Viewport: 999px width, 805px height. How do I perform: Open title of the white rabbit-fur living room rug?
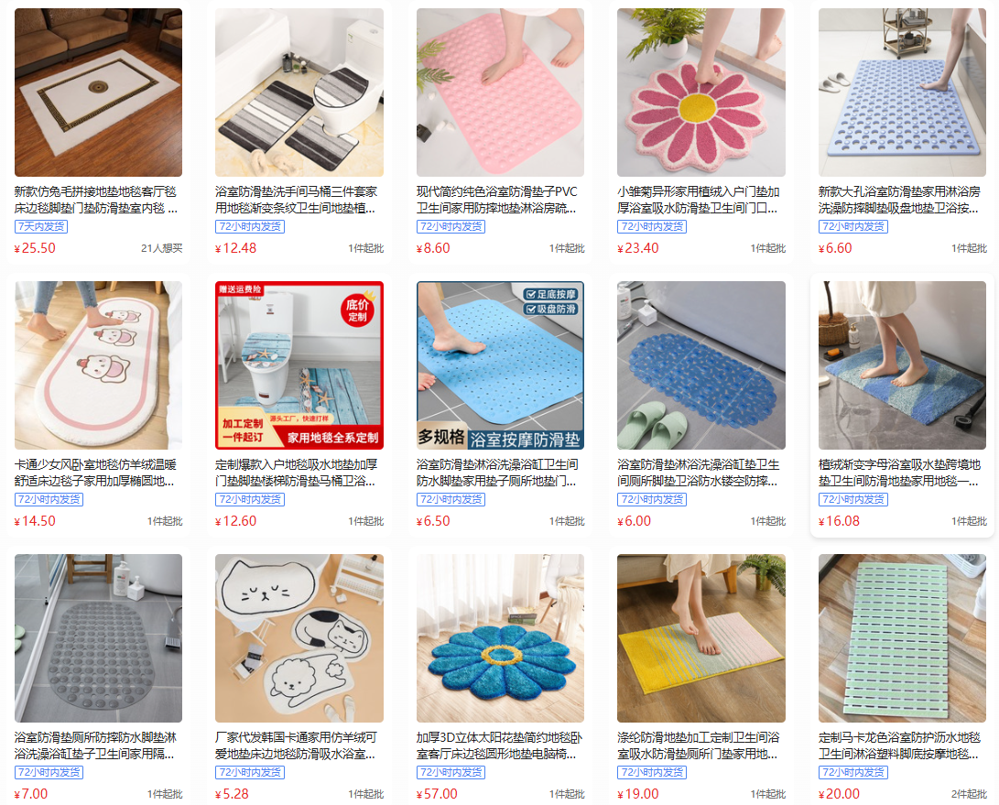tap(96, 200)
